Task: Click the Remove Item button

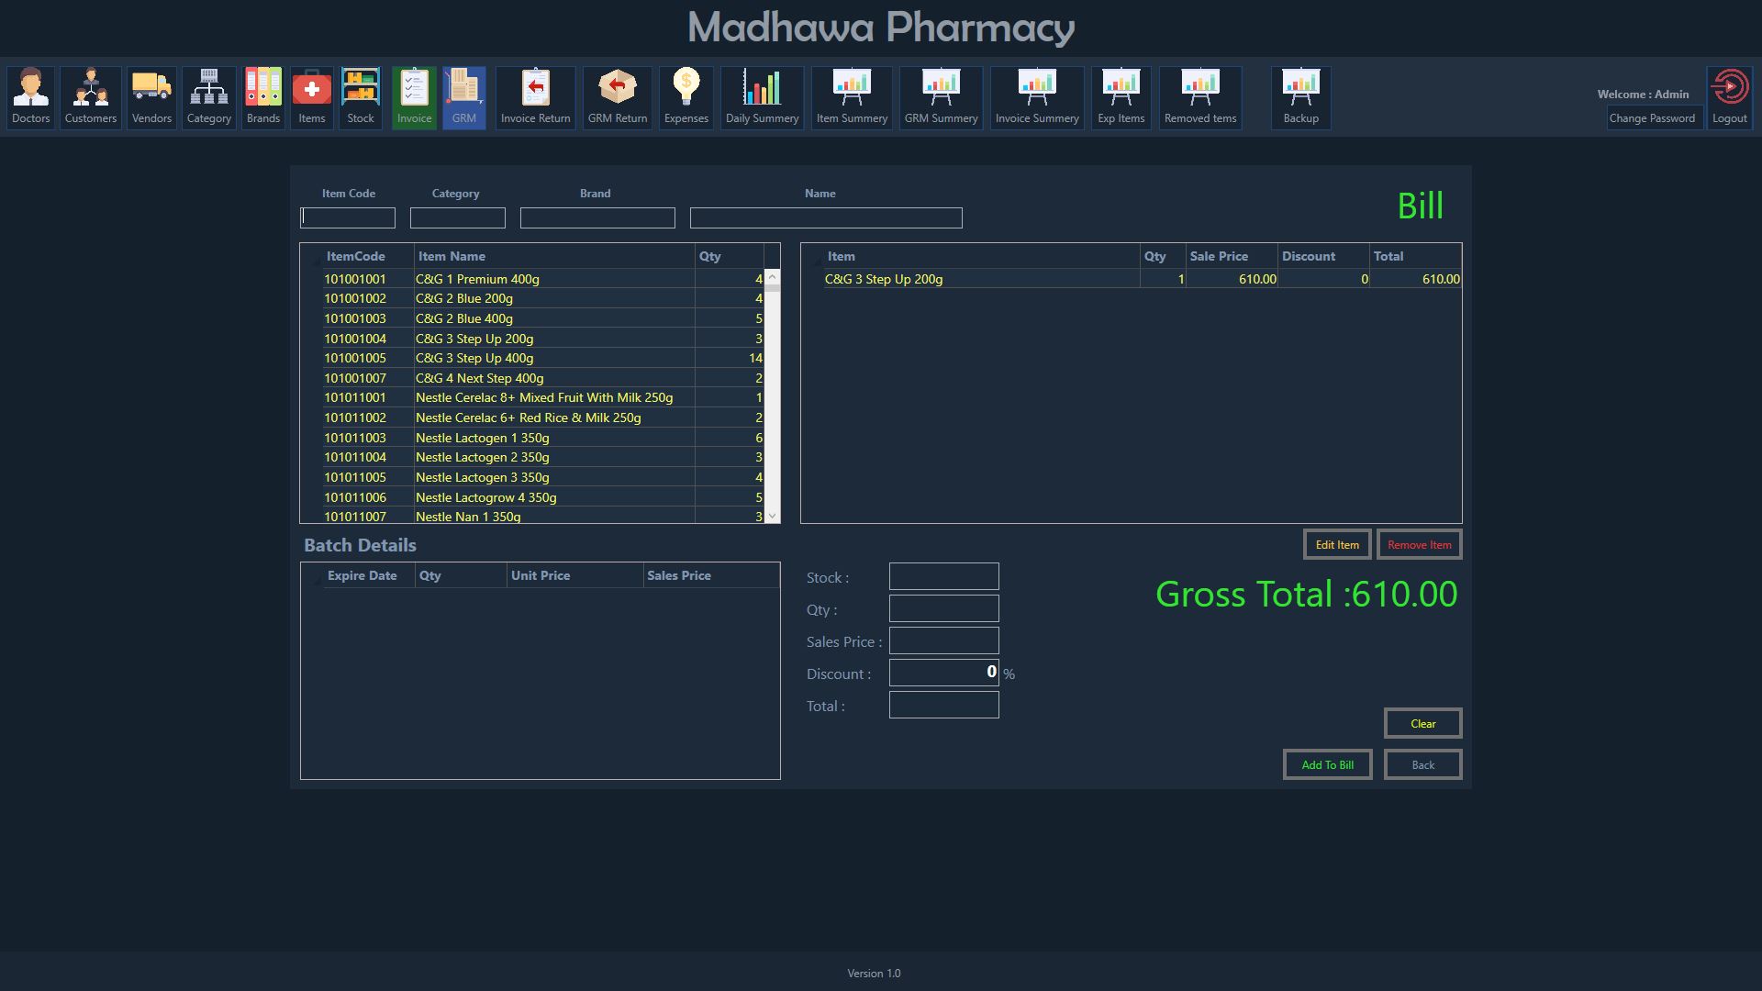Action: coord(1420,545)
